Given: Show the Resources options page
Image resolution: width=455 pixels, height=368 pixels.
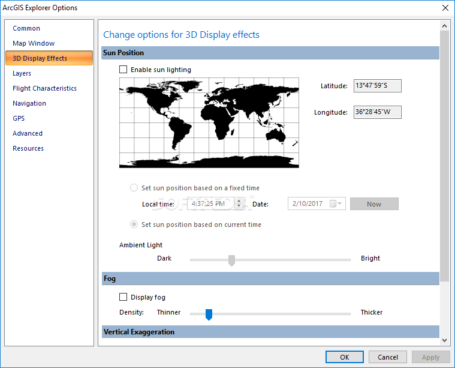Looking at the screenshot, I should tap(28, 148).
